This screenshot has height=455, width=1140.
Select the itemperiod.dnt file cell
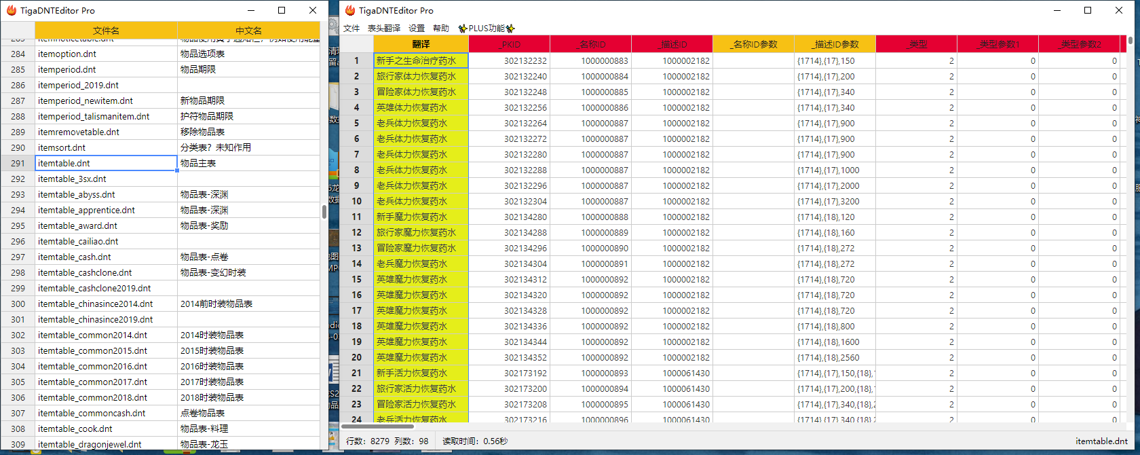point(106,69)
